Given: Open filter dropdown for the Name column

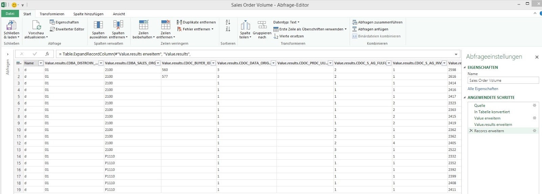Looking at the screenshot, I should [x=41, y=63].
